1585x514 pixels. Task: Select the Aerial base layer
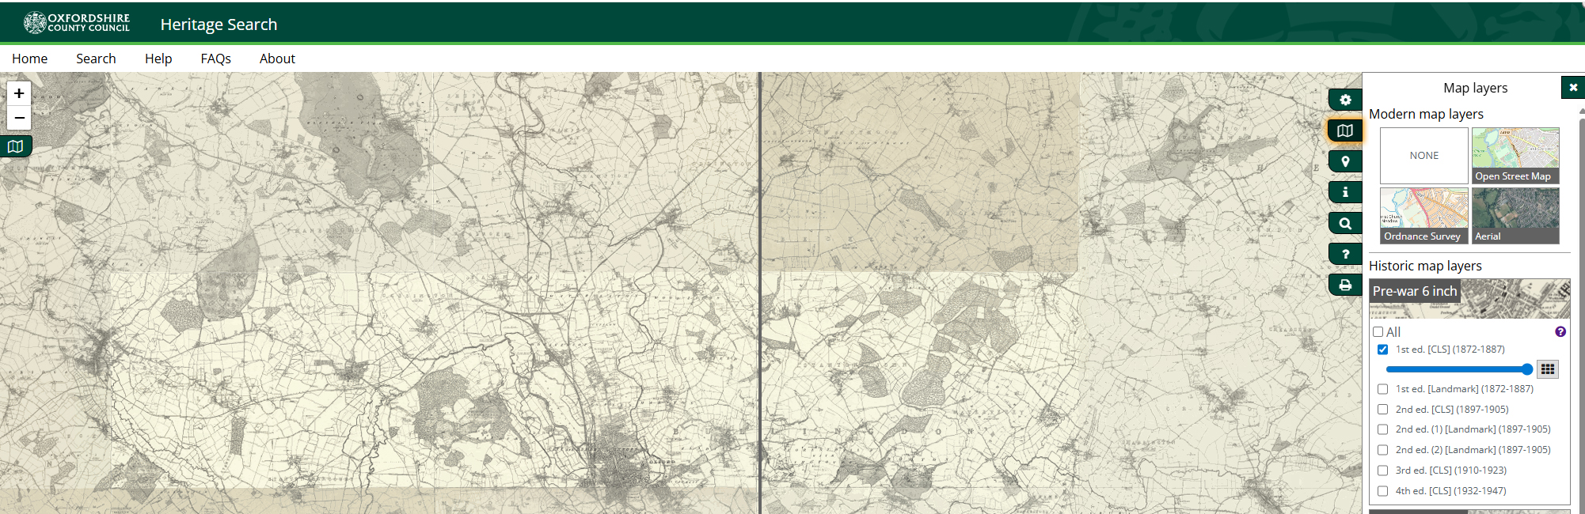click(1515, 216)
